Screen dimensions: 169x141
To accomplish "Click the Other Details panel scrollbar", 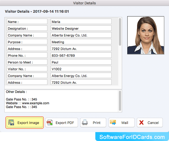I will [120, 101].
